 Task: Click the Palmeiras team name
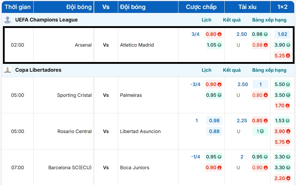tap(131, 95)
